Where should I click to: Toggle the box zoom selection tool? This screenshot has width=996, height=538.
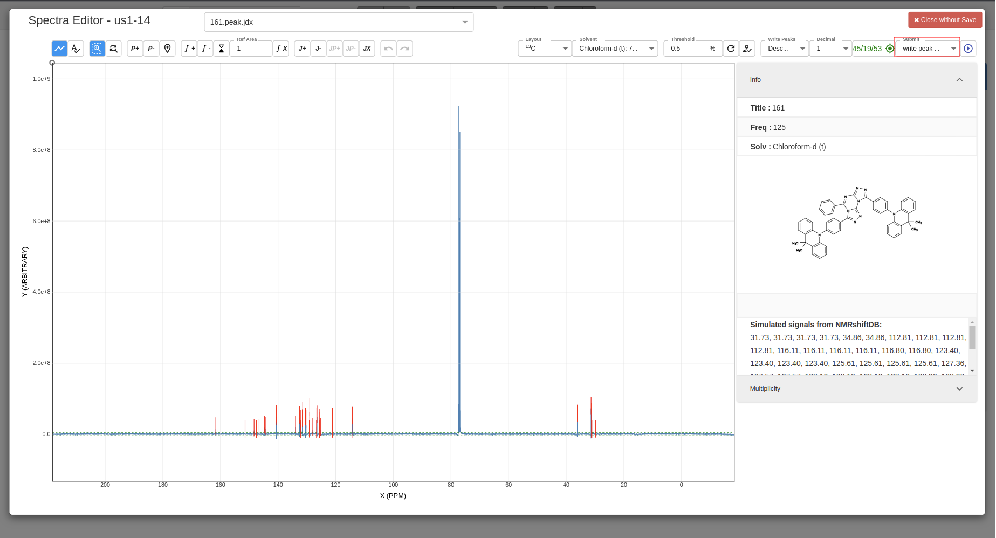(x=97, y=48)
